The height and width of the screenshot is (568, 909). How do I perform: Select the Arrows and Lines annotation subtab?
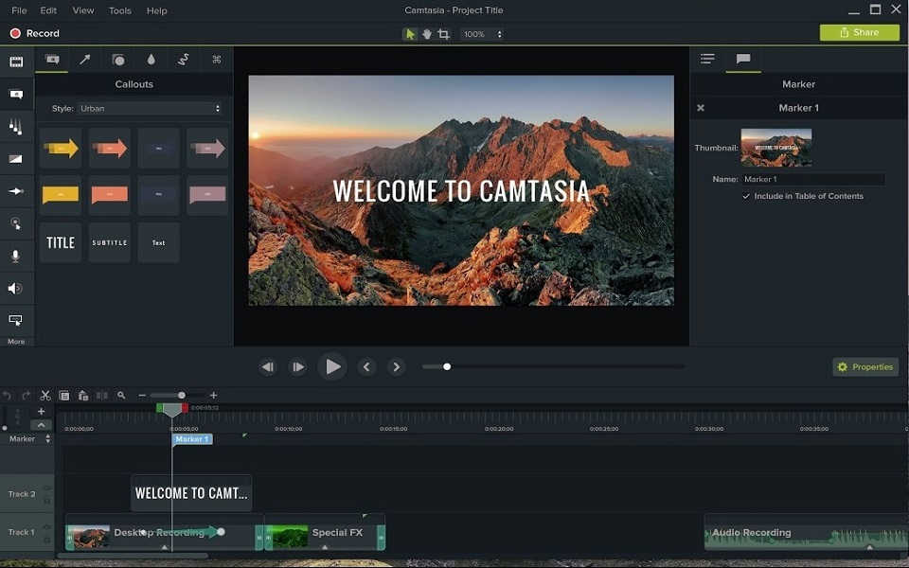tap(85, 59)
